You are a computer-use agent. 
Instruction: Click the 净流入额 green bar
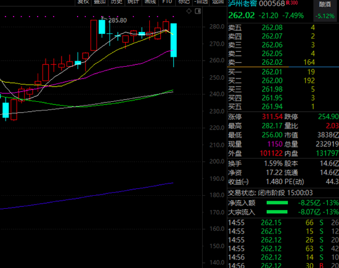coord(277,203)
